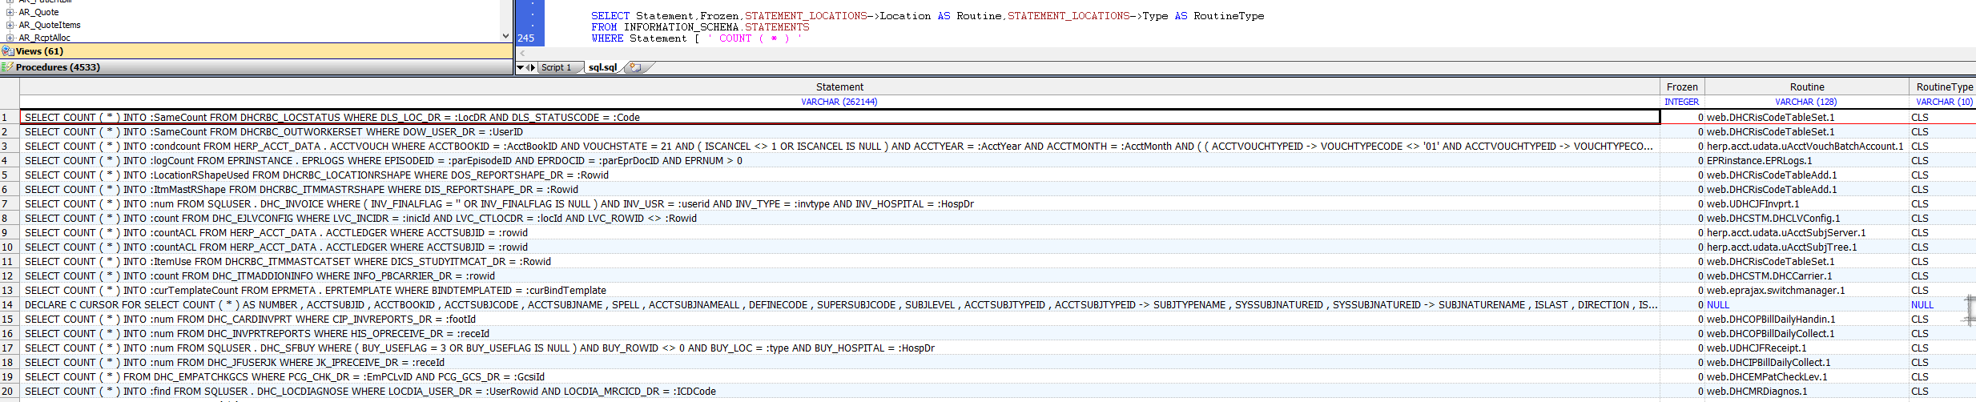Image resolution: width=1976 pixels, height=402 pixels.
Task: Click statement with :ItmMastRShape
Action: click(839, 190)
